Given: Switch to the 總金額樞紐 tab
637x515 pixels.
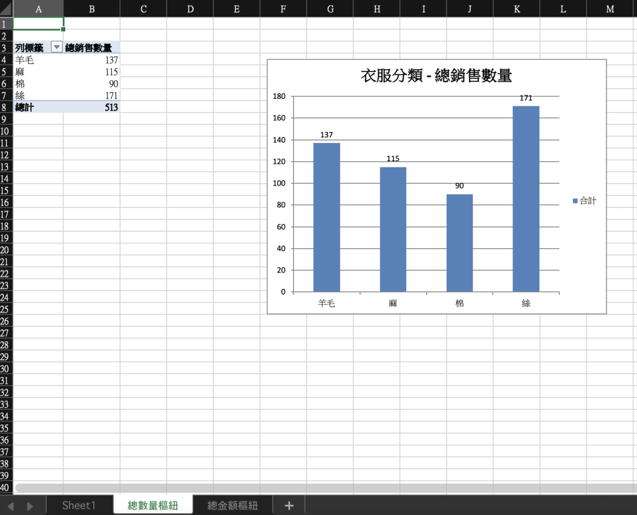Looking at the screenshot, I should coord(232,506).
